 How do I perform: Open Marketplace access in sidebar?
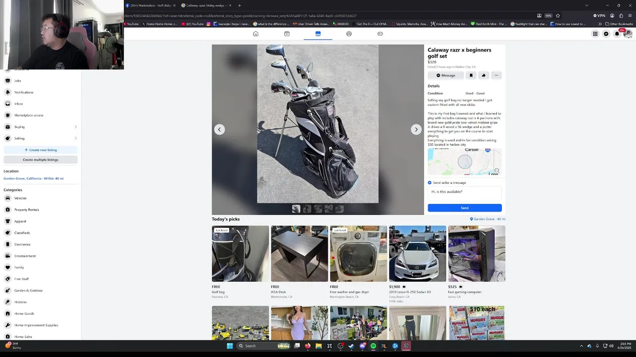click(x=41, y=116)
